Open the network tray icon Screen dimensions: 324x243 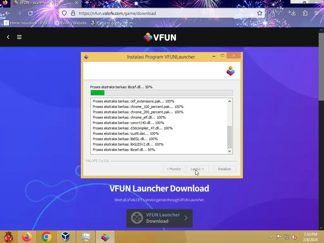287,237
